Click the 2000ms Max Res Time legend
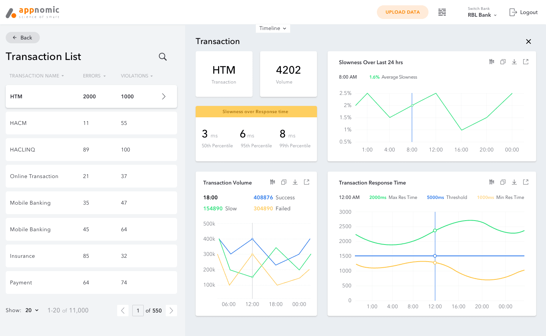The image size is (546, 336). [393, 197]
